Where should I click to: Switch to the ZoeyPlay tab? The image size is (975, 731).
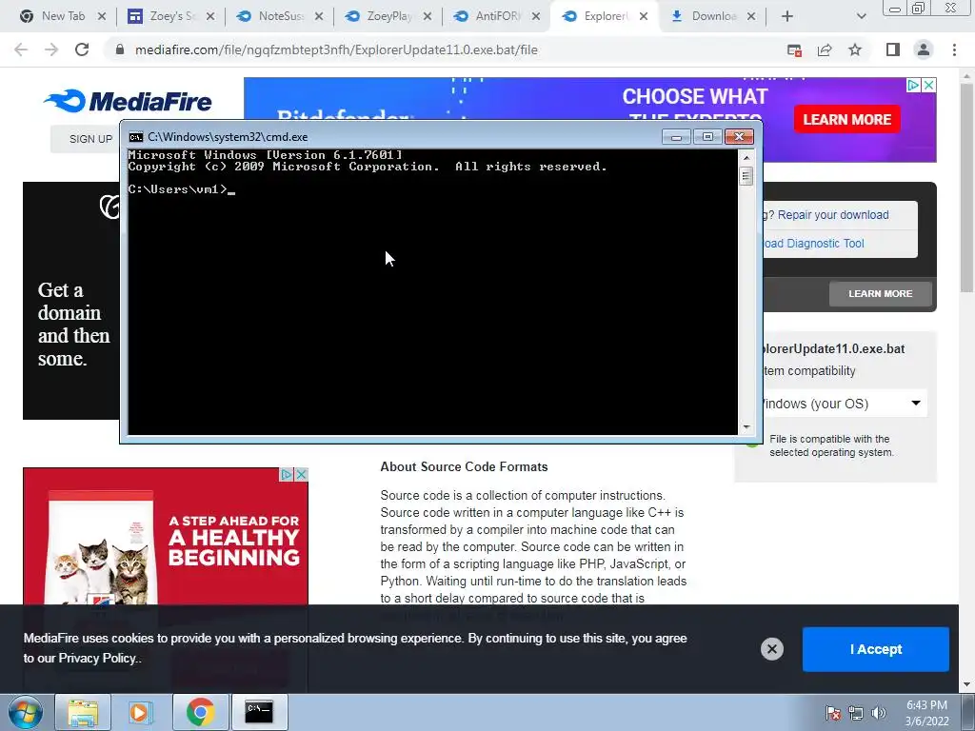coord(387,16)
